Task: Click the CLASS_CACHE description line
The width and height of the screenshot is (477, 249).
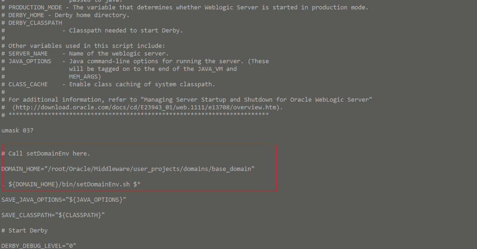Action: coord(108,84)
